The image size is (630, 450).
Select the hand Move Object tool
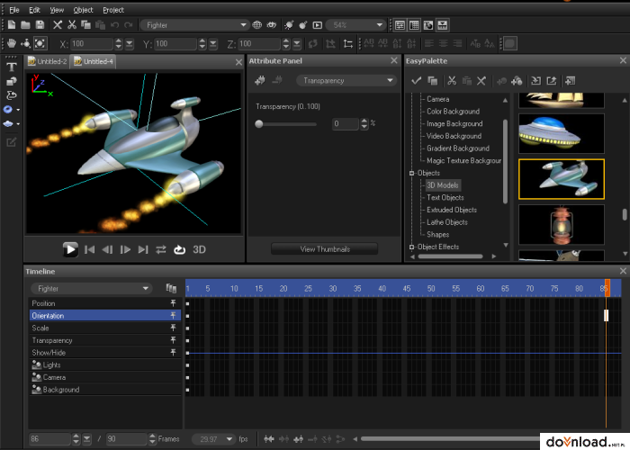(12, 43)
